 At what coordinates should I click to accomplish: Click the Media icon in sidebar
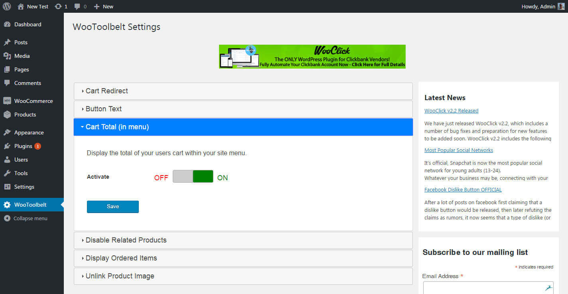click(x=7, y=56)
